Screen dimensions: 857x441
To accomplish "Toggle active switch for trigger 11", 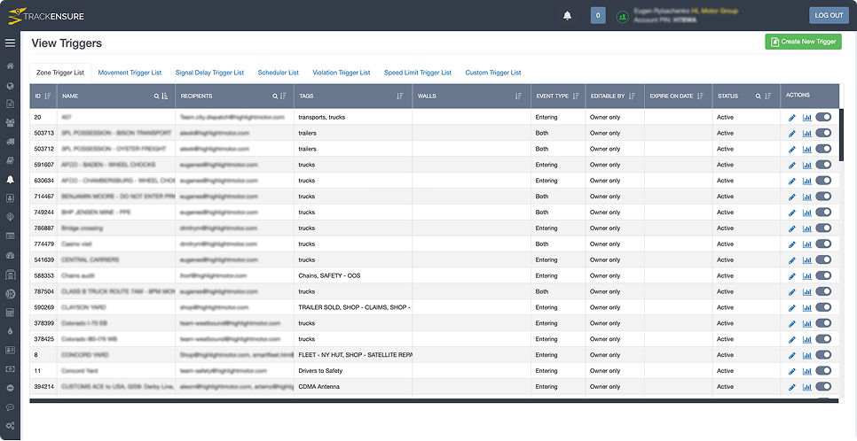I will tap(823, 370).
